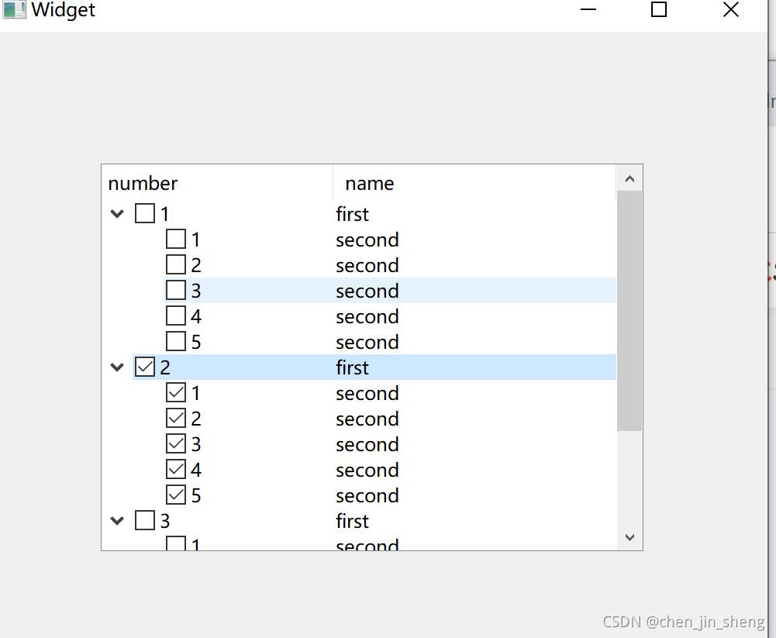776x638 pixels.
Task: Uncheck child 5 checkbox under checked parent 2
Action: pyautogui.click(x=176, y=495)
